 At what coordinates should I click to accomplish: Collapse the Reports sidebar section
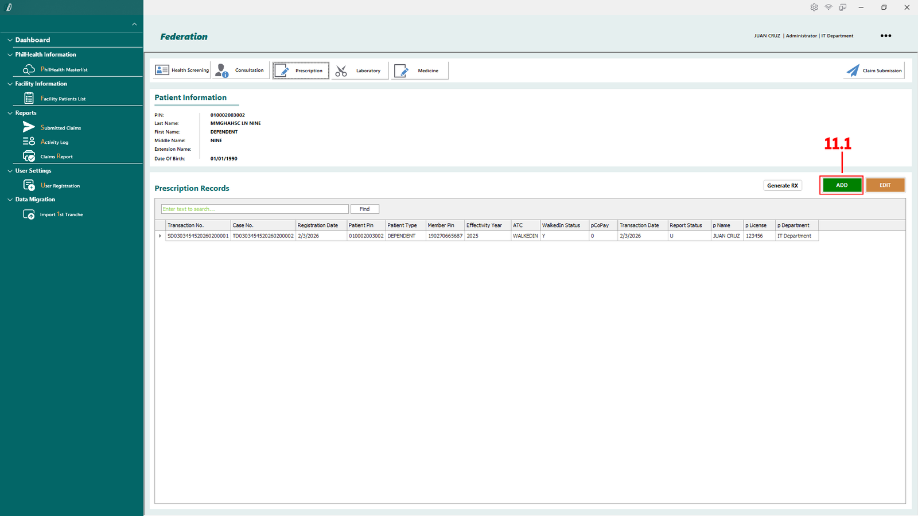click(10, 113)
